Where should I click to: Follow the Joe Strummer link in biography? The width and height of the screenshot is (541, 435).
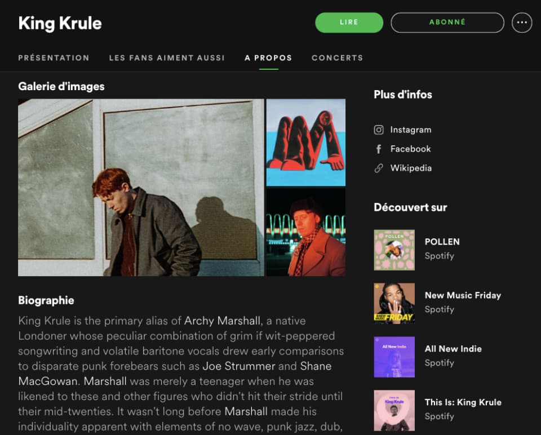click(239, 366)
